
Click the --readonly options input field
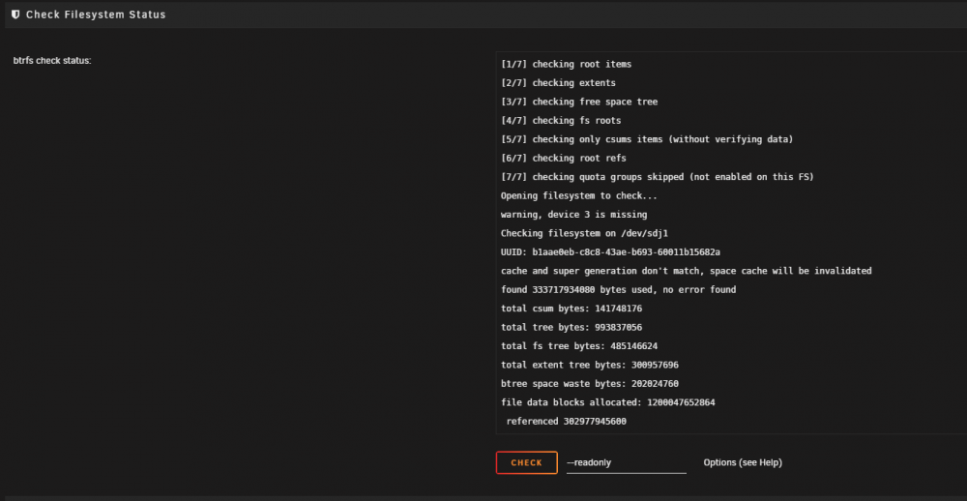626,462
